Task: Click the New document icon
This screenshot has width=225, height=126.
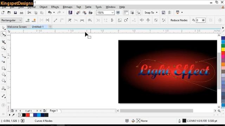Action: pyautogui.click(x=3, y=13)
